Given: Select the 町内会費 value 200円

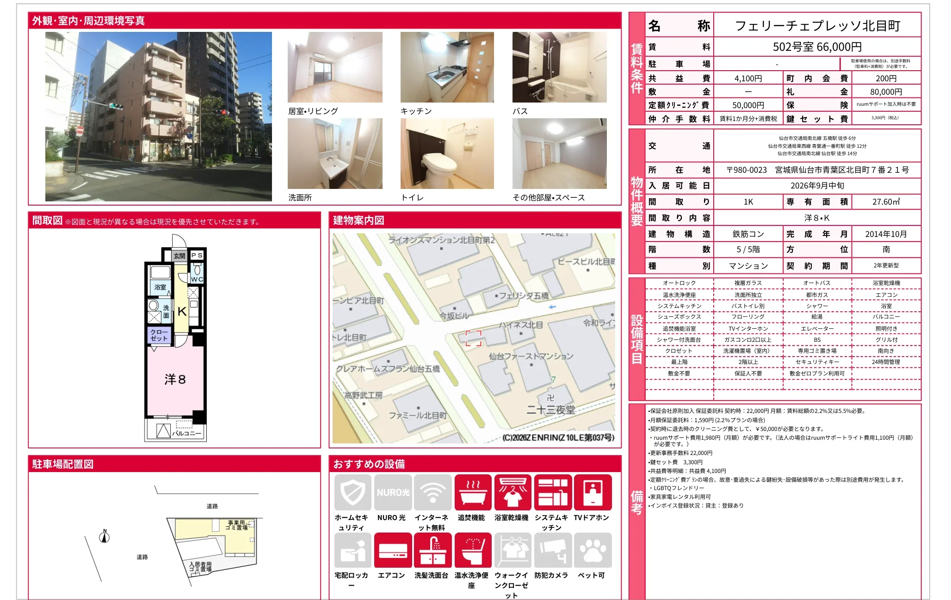Looking at the screenshot, I should coord(886,79).
